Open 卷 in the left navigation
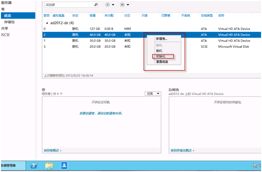The image size is (262, 172). [3, 9]
